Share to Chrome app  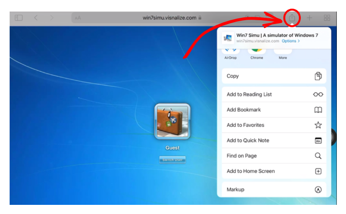click(256, 53)
